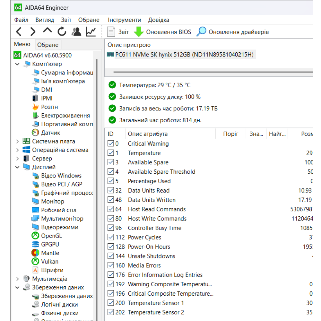Expand the Системна плата tree branch
Image resolution: width=321 pixels, height=321 pixels.
(x=18, y=141)
